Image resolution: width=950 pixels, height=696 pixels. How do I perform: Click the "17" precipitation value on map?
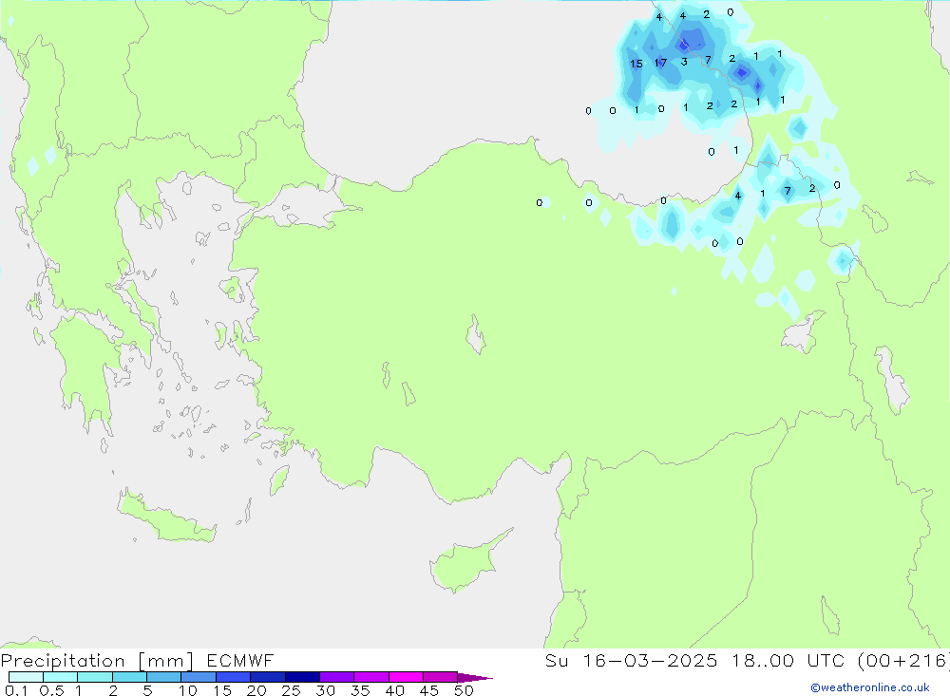coord(660,63)
